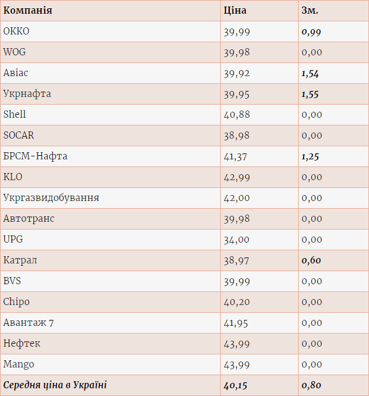This screenshot has height=396, width=369.
Task: Click the Катрал change value 0,60
Action: point(311,260)
